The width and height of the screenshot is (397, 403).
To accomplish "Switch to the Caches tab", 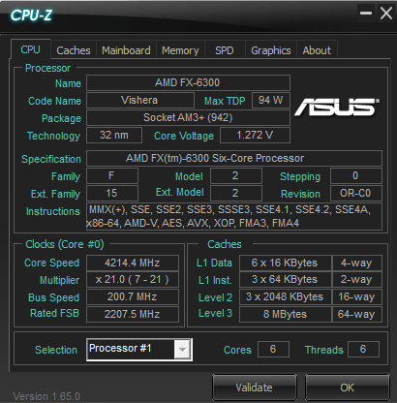I will click(x=74, y=50).
